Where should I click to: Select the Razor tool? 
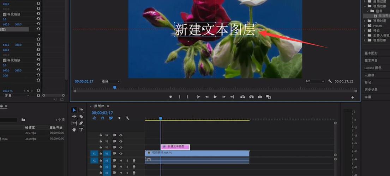click(81, 116)
